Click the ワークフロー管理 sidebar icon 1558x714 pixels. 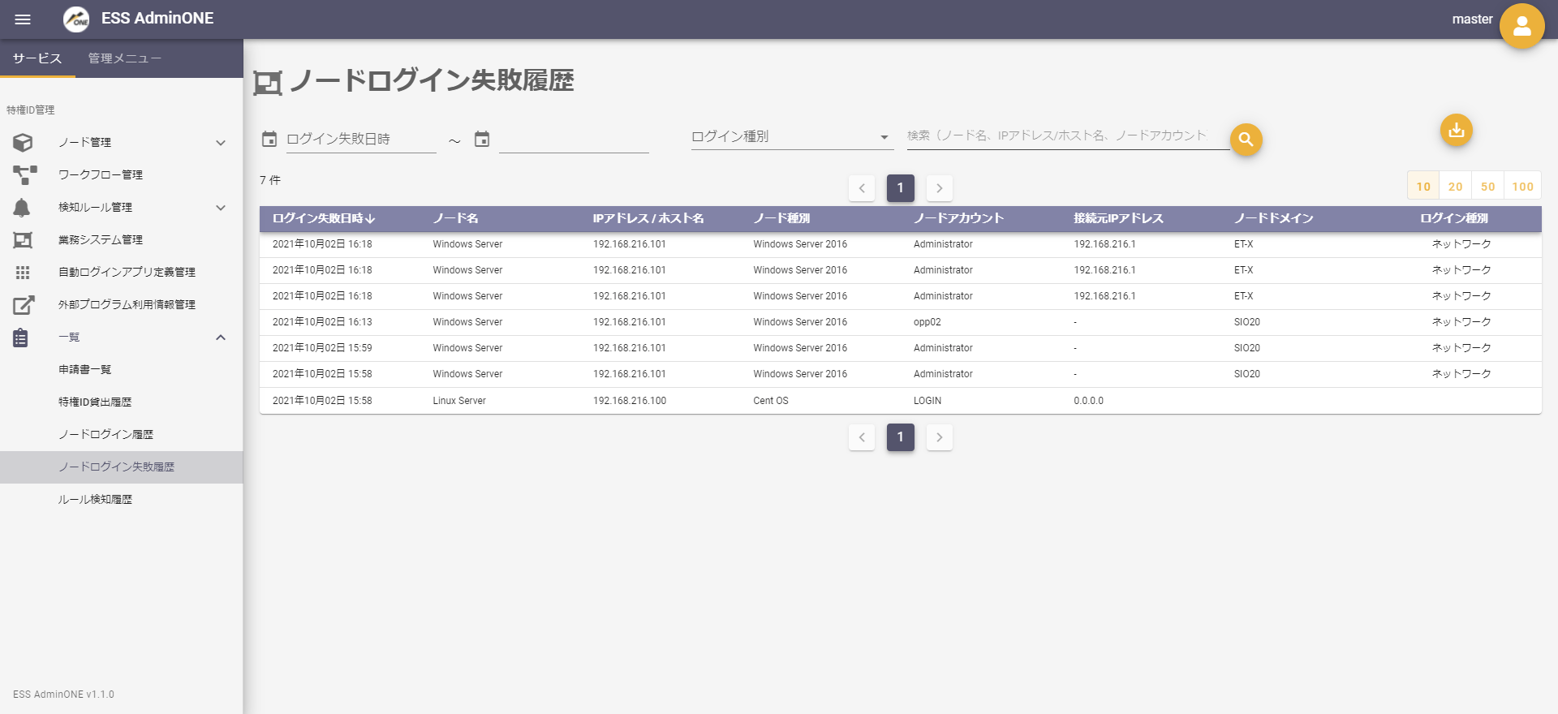[x=24, y=174]
